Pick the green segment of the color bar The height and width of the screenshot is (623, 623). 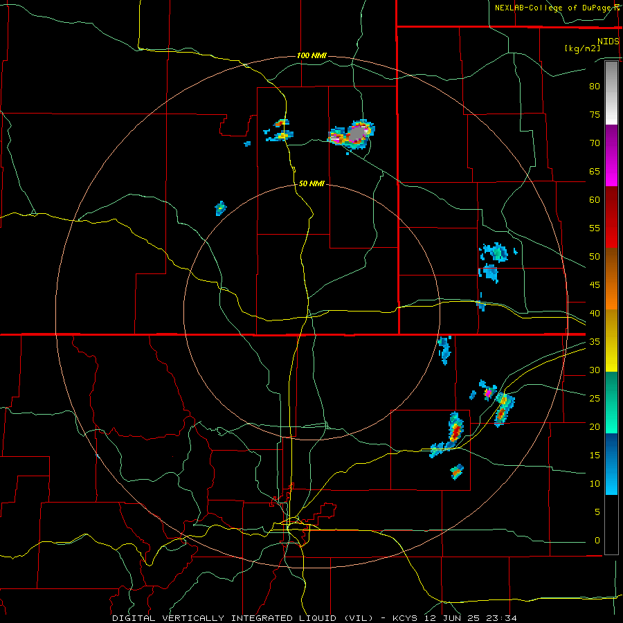(x=611, y=402)
